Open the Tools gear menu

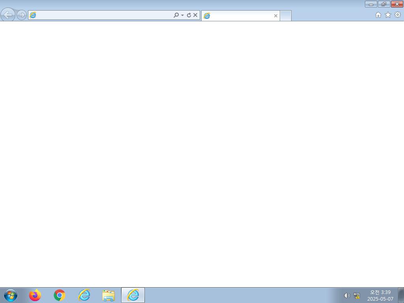[398, 15]
